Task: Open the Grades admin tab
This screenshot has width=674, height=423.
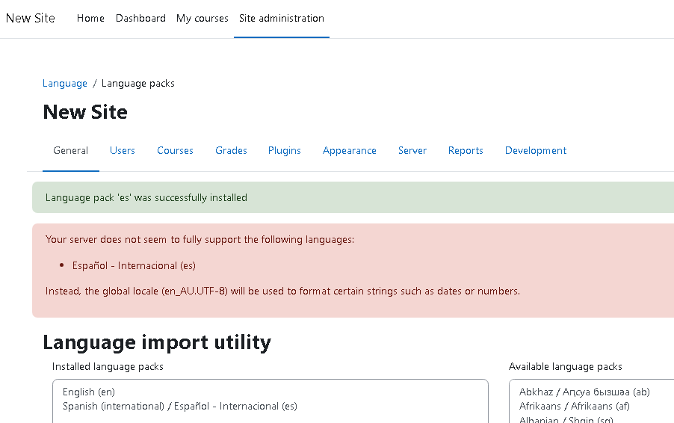Action: [231, 150]
